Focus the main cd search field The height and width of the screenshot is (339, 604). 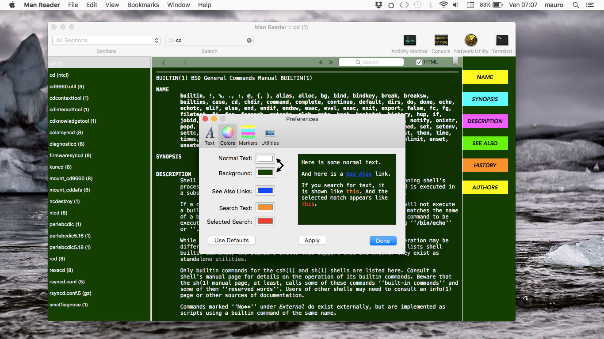point(209,40)
